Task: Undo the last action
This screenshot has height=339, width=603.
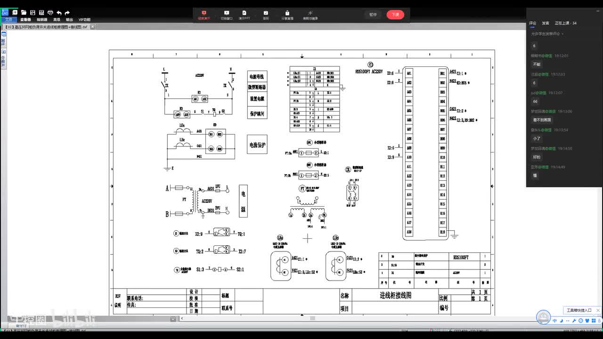Action: click(x=59, y=13)
